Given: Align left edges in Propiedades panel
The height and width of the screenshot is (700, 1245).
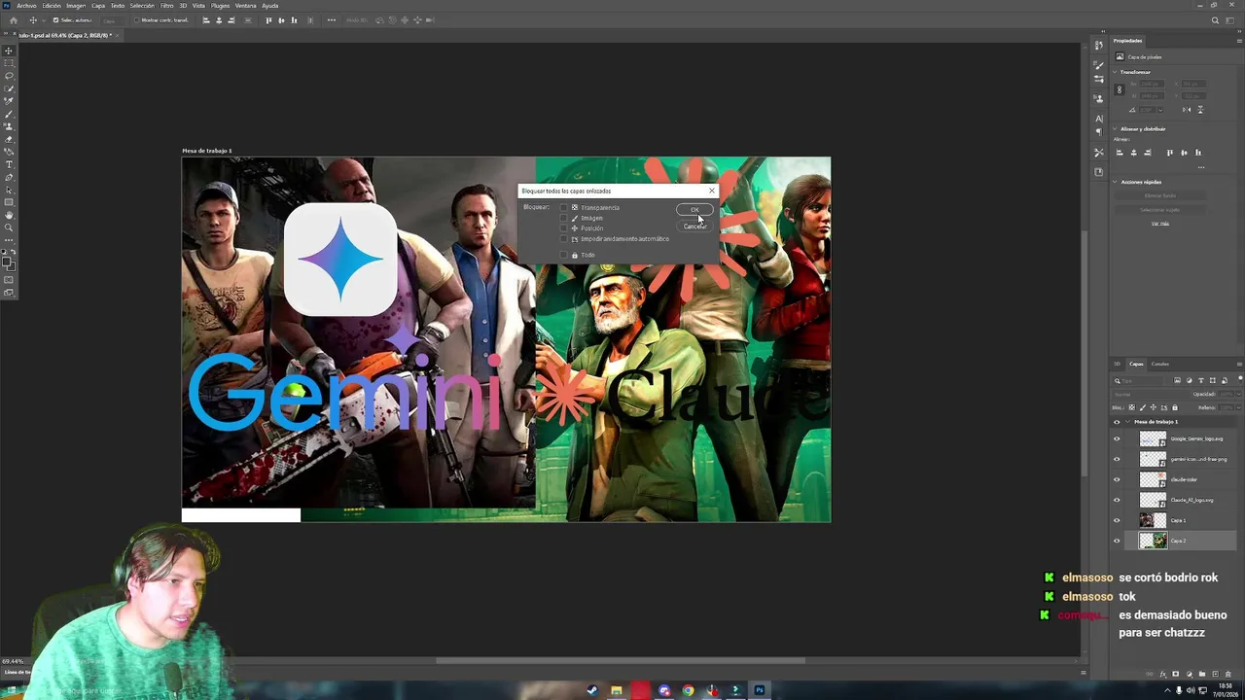Looking at the screenshot, I should (x=1120, y=153).
